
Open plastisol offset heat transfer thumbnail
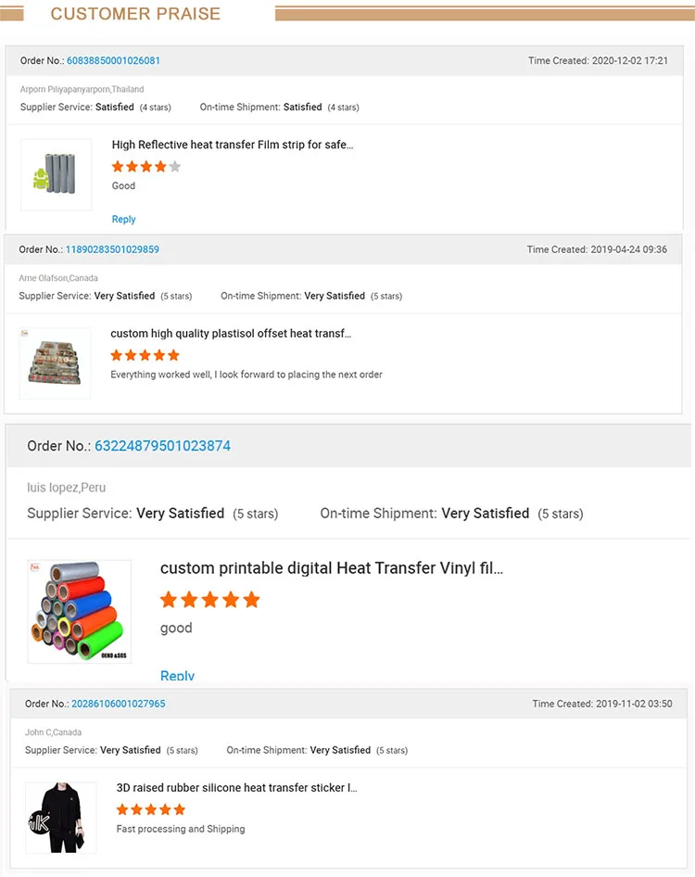[56, 362]
